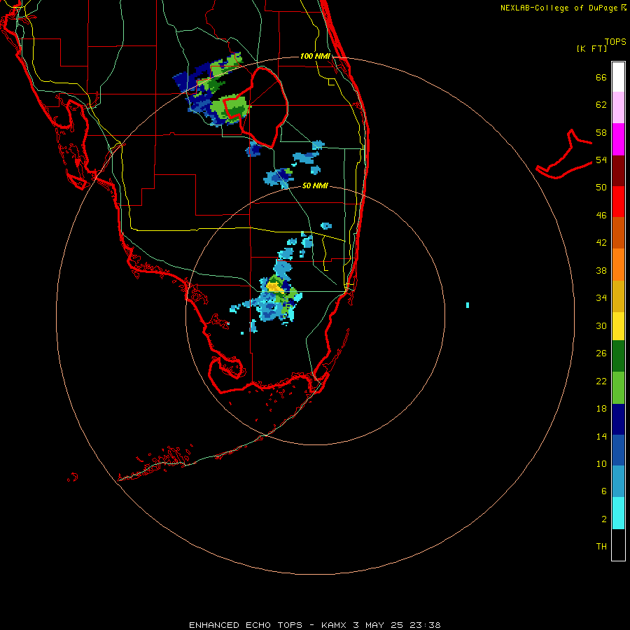Image resolution: width=630 pixels, height=630 pixels.
Task: Click the yellow echo top core on radar
Action: coord(274,287)
